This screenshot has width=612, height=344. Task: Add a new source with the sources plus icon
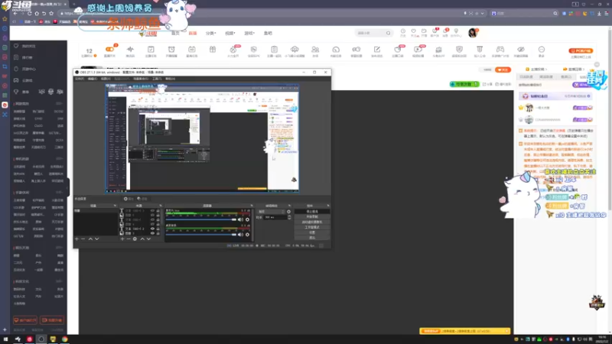(x=122, y=239)
